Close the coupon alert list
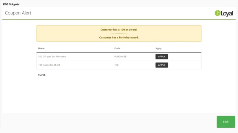Screen dimensions: 238x133 (42, 75)
